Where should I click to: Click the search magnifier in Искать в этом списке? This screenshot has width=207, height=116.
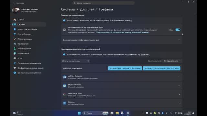point(88,61)
